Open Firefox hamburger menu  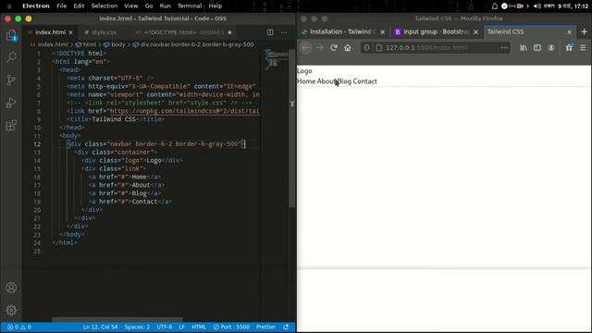click(x=583, y=48)
